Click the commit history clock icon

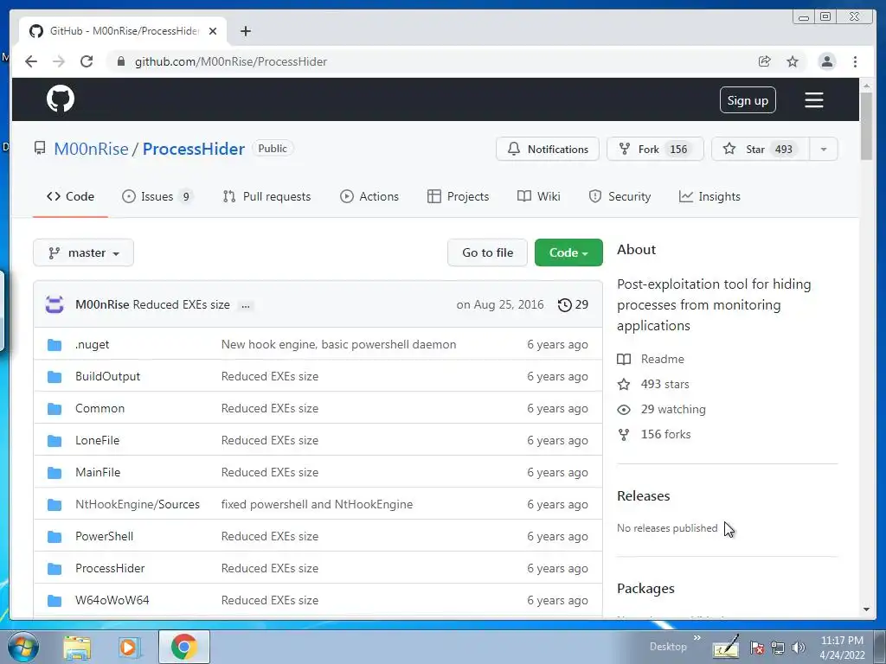[x=564, y=305]
